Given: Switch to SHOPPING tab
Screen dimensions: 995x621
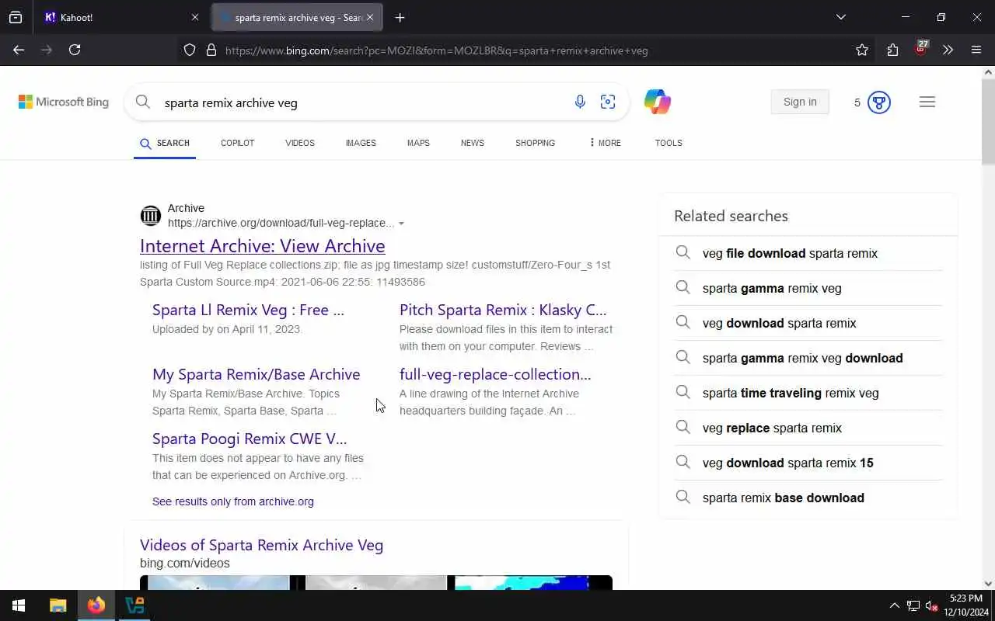Looking at the screenshot, I should click(x=535, y=143).
